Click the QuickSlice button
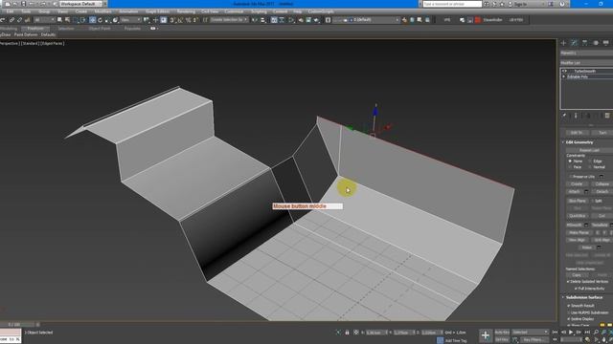The image size is (613, 344). pos(577,216)
